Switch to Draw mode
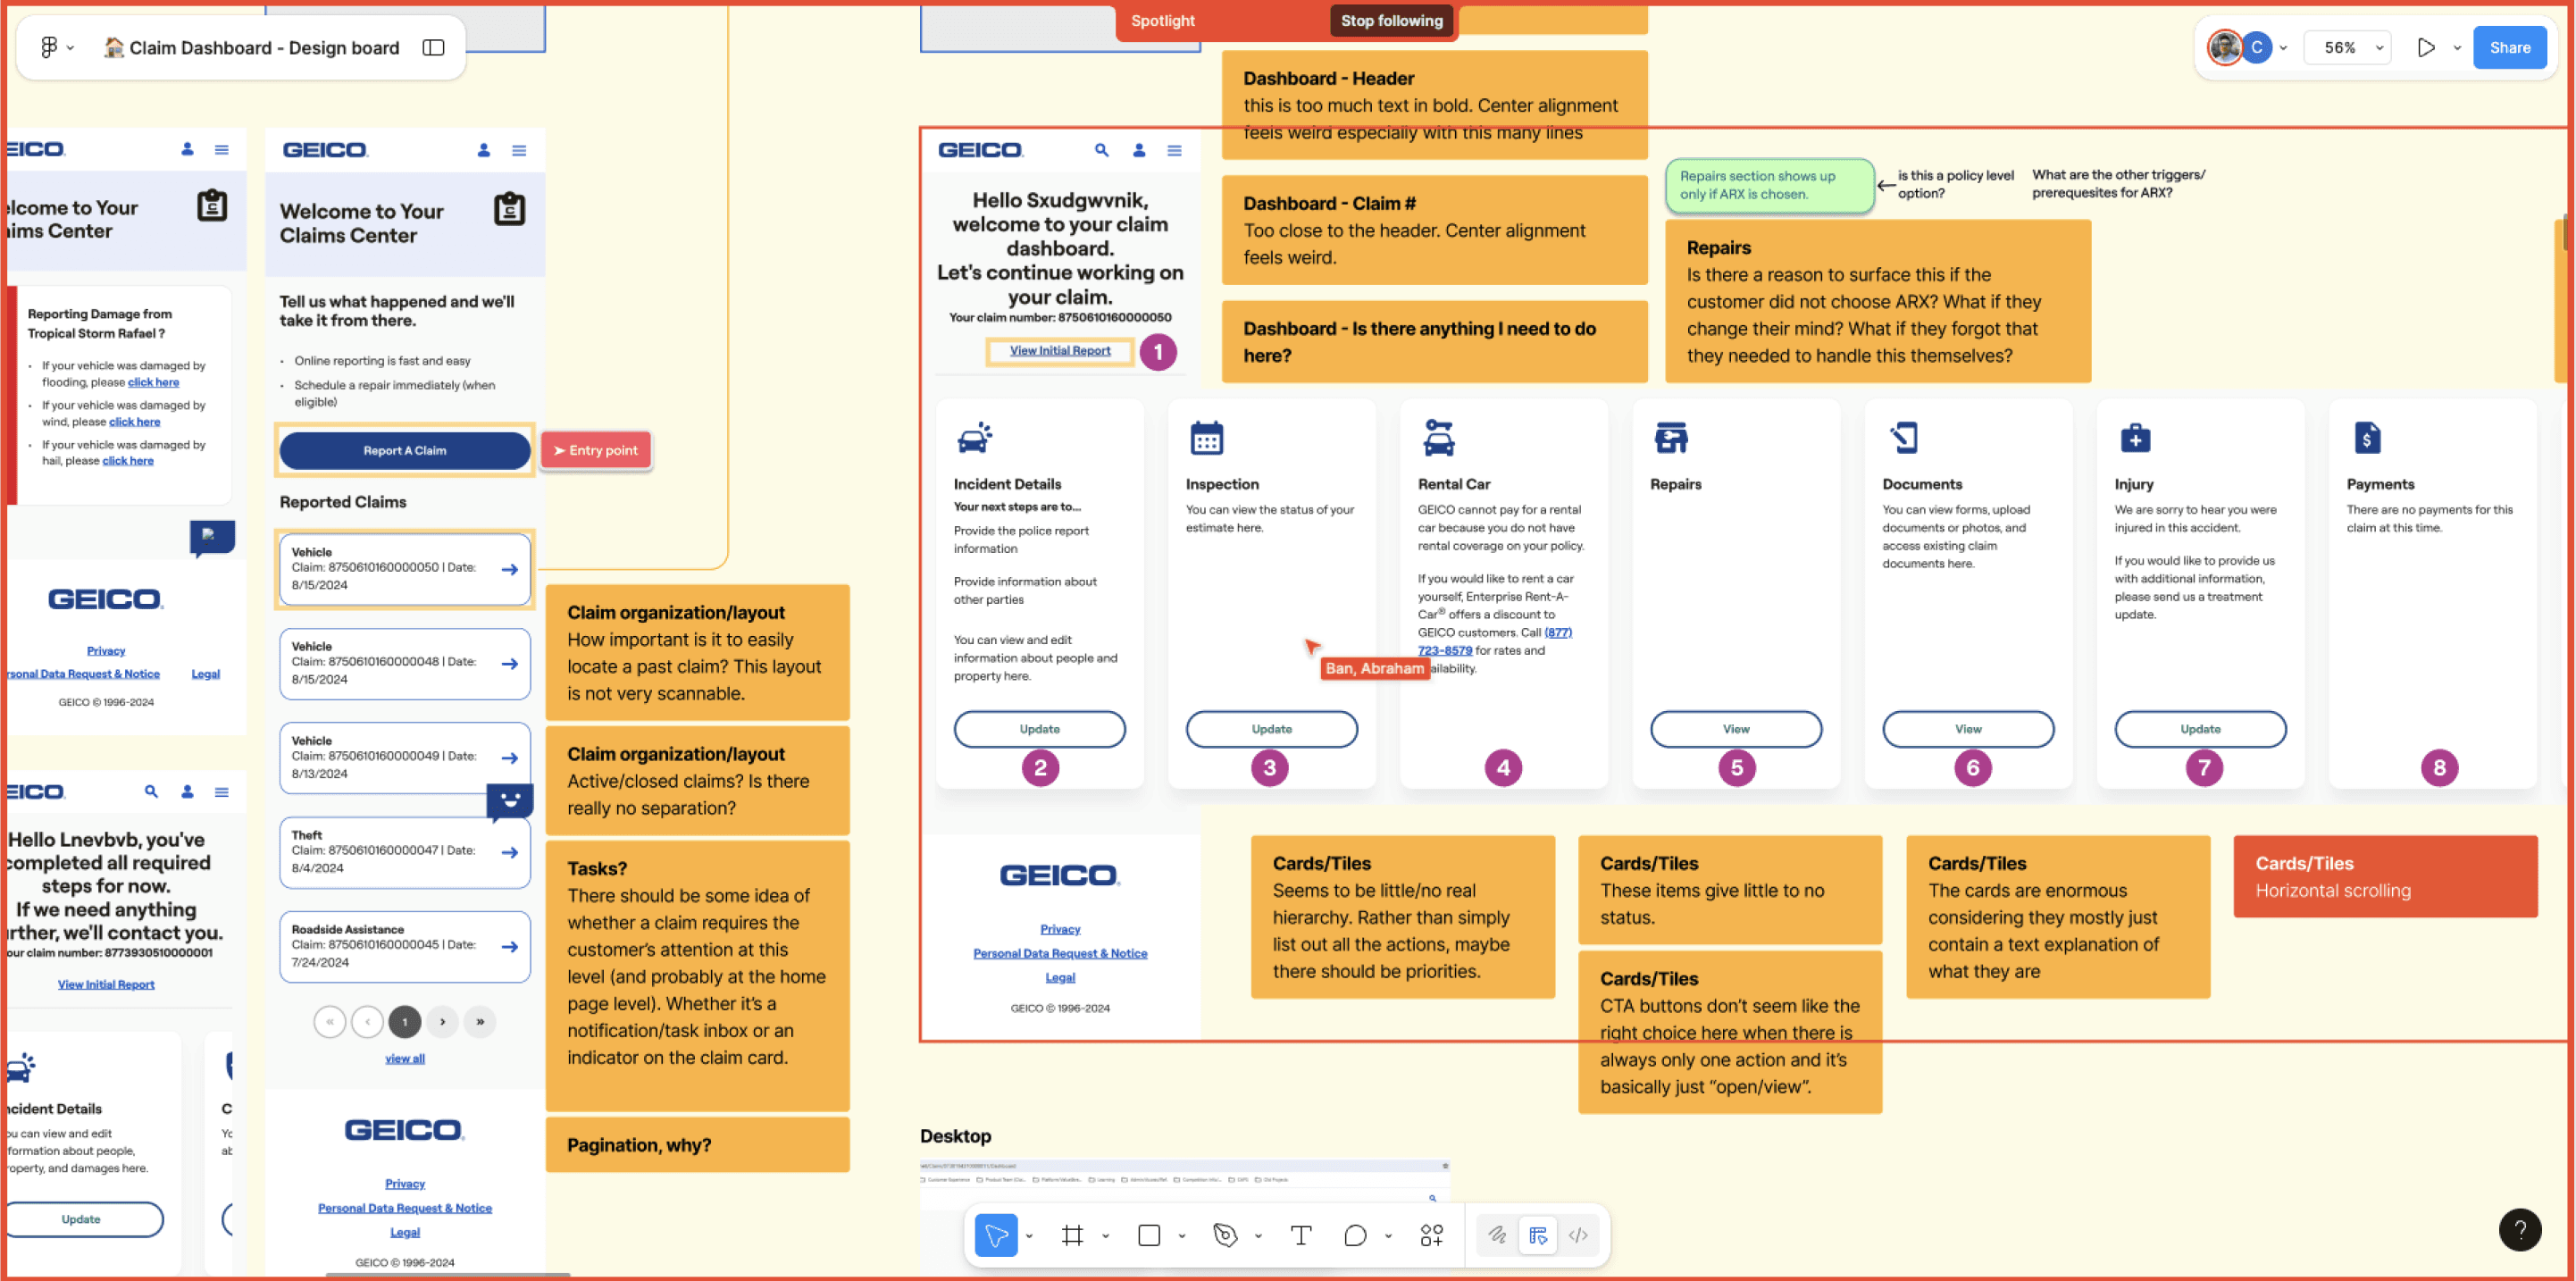Screen dimensions: 2576x1281 [x=1496, y=1236]
